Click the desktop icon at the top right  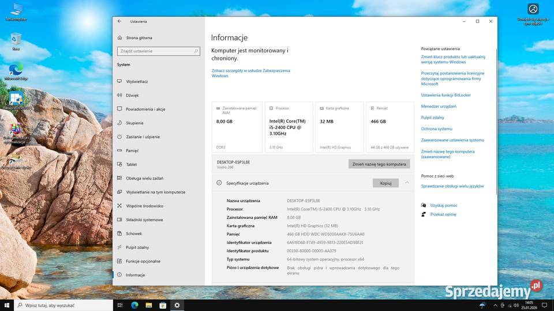click(x=533, y=14)
